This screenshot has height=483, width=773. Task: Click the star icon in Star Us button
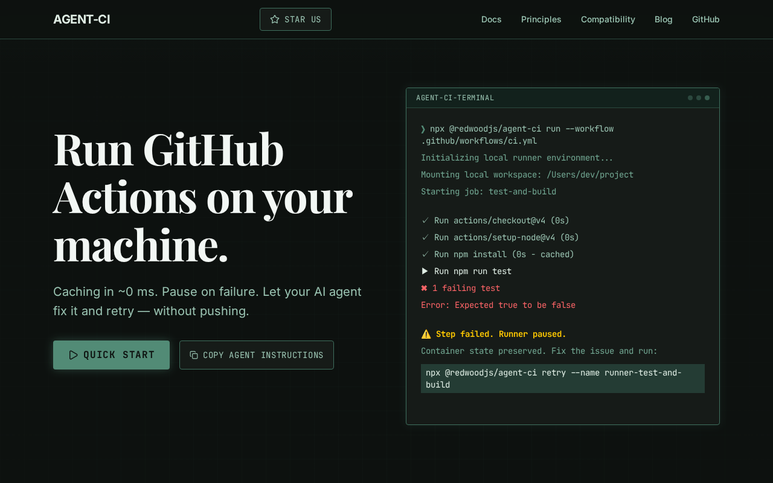click(275, 19)
